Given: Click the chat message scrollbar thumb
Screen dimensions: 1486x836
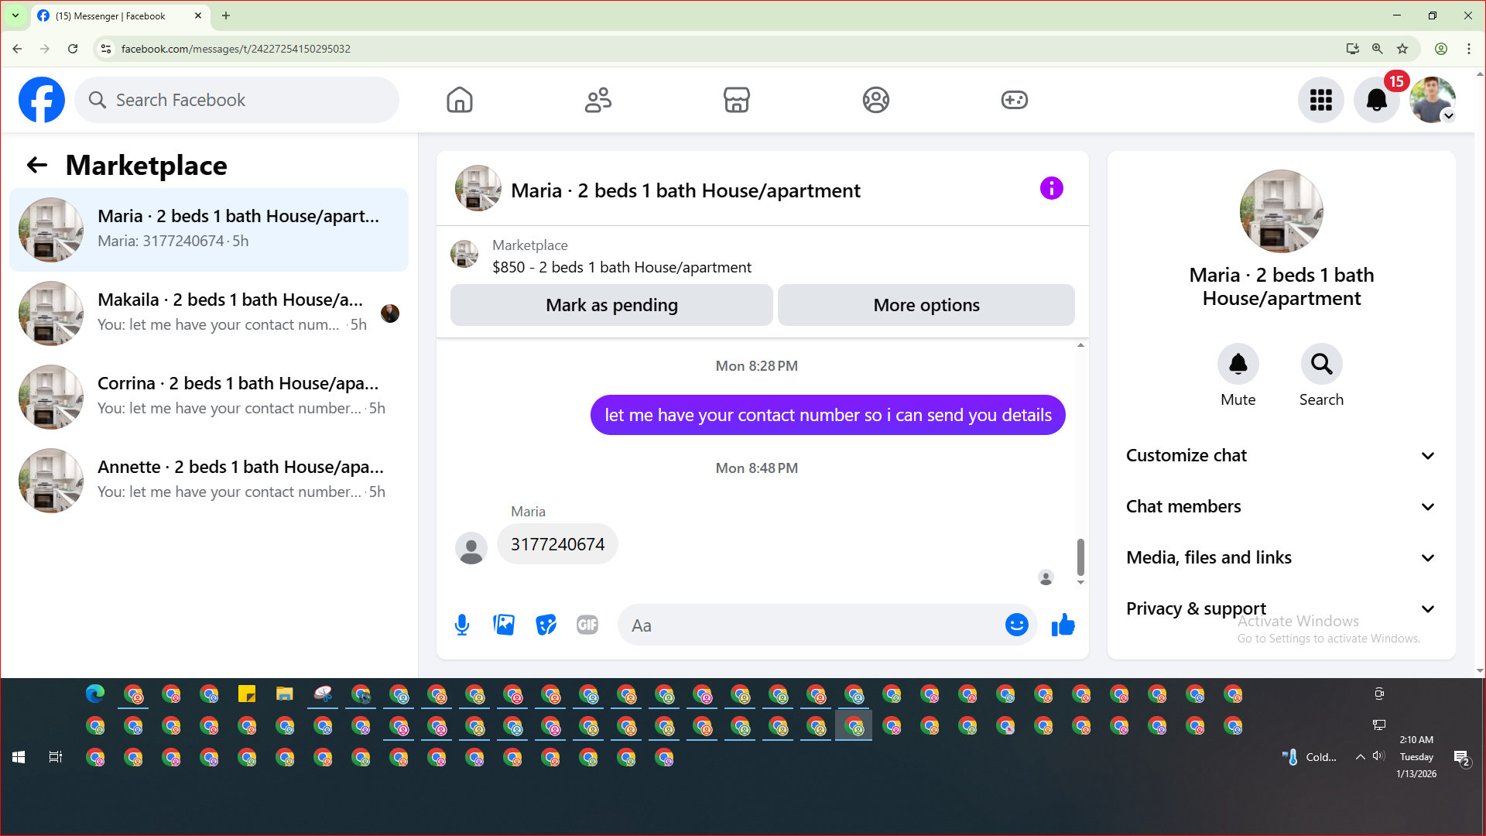Looking at the screenshot, I should click(1080, 557).
